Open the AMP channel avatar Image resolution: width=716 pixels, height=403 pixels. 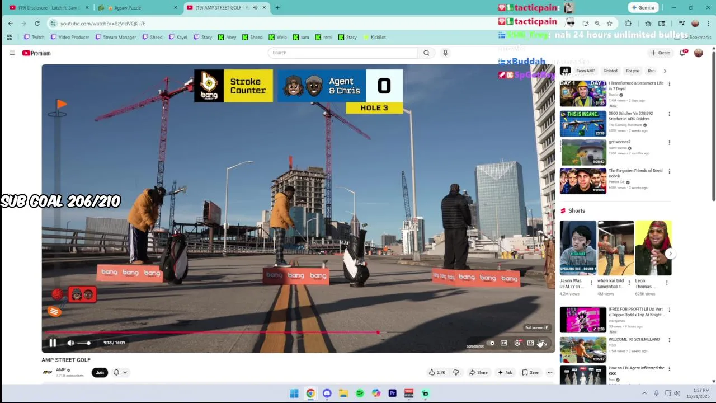pos(48,372)
